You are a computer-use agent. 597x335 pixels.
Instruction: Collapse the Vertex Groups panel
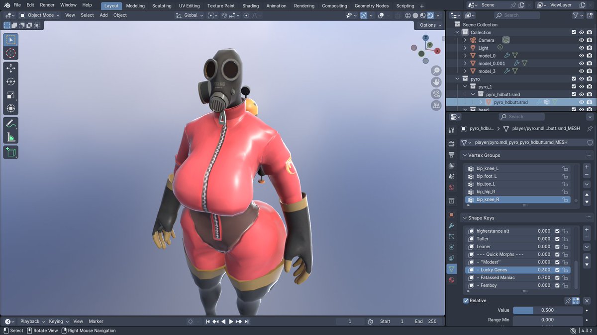(x=465, y=155)
